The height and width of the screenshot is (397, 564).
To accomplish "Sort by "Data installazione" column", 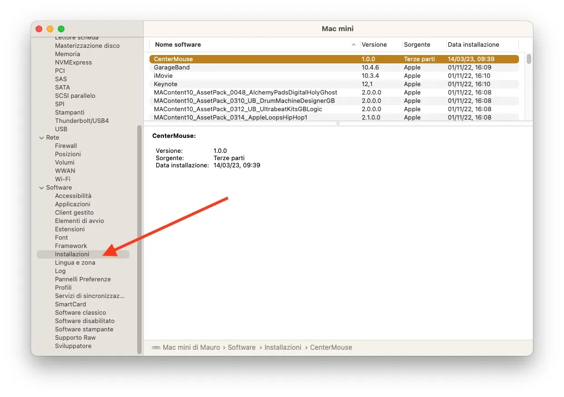I will click(x=474, y=44).
